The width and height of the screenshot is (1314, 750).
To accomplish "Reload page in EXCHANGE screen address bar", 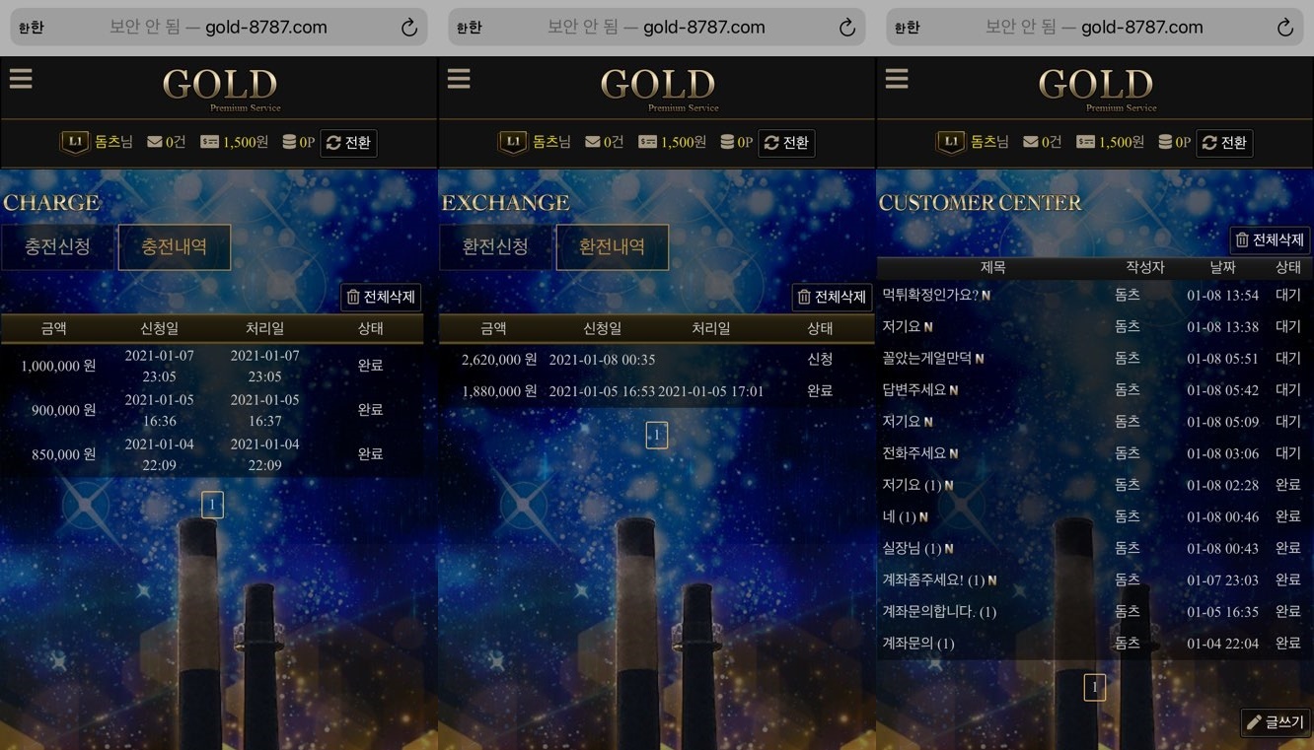I will click(847, 29).
